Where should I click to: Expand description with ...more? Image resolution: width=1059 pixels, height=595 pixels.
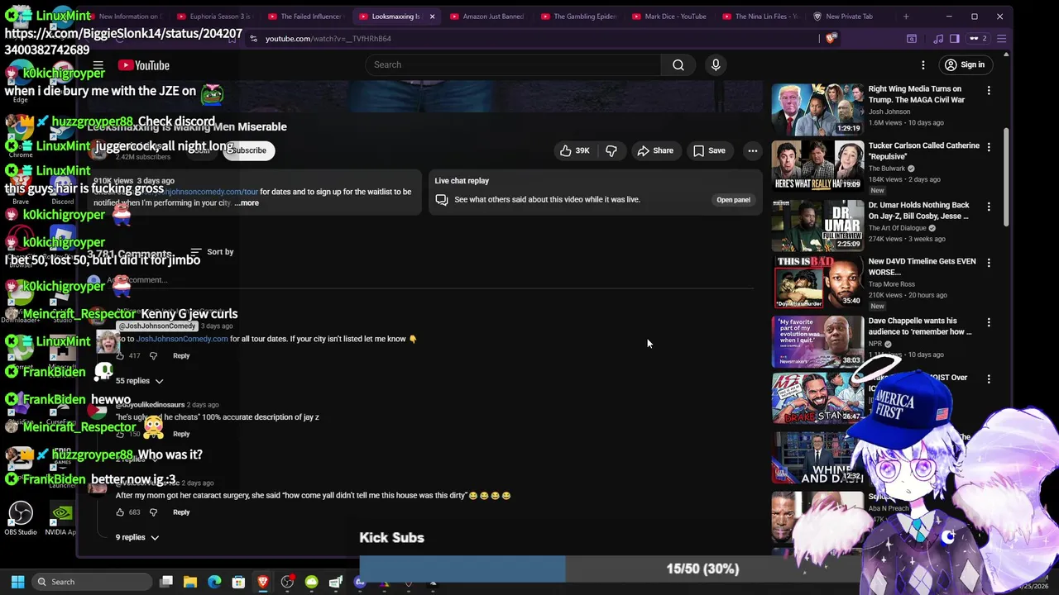point(247,203)
